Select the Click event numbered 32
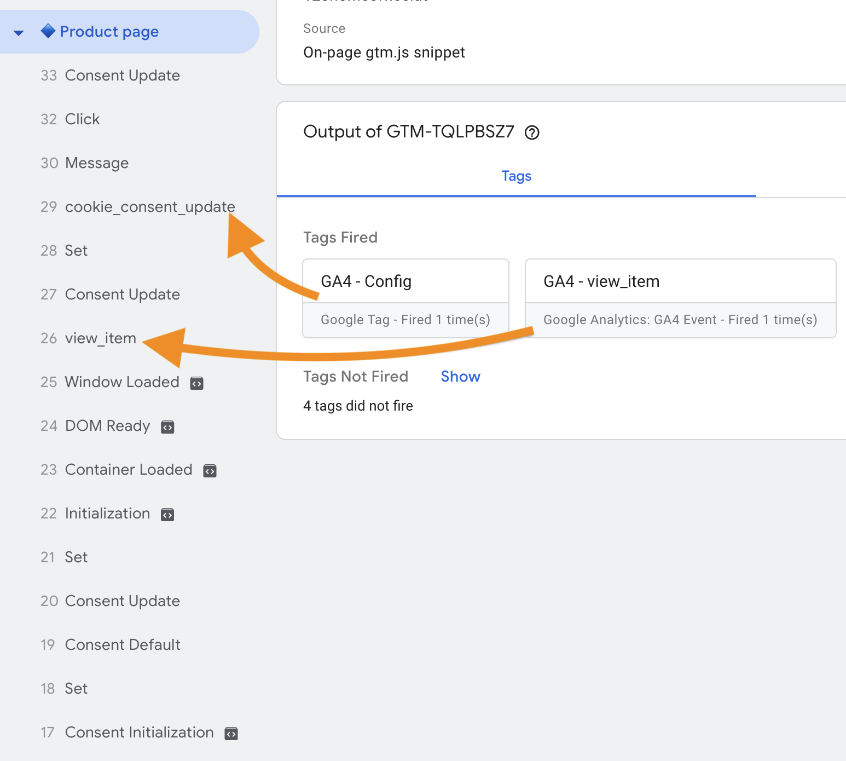The image size is (846, 761). pos(82,119)
